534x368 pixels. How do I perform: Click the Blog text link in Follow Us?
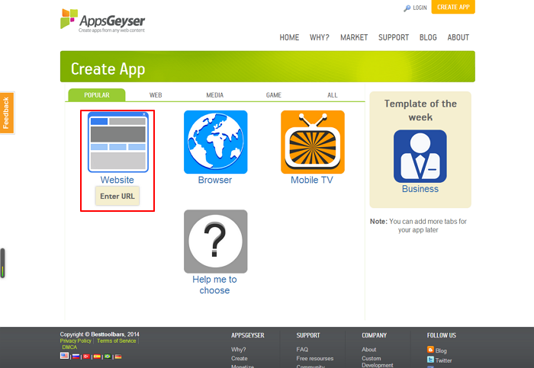pyautogui.click(x=441, y=350)
